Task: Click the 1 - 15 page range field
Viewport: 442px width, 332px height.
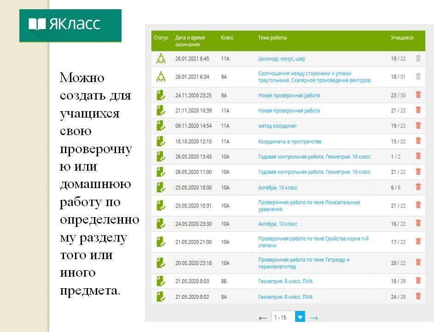Action: pos(282,317)
